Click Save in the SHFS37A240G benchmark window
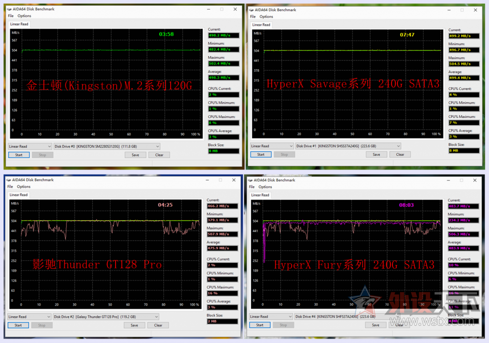 375,325
